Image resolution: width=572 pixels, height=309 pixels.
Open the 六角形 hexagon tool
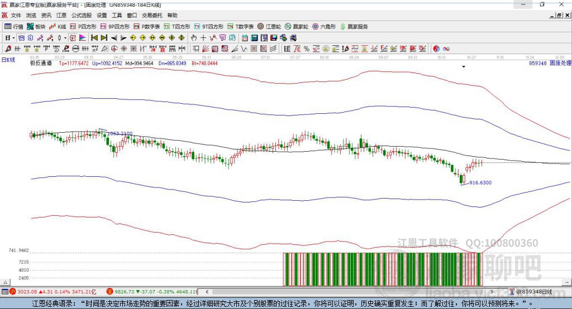pos(323,26)
